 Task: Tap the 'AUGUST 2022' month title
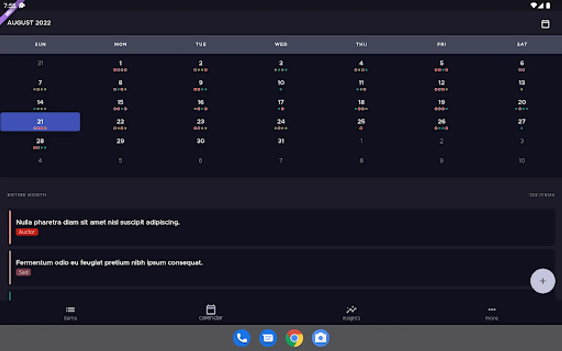[29, 23]
